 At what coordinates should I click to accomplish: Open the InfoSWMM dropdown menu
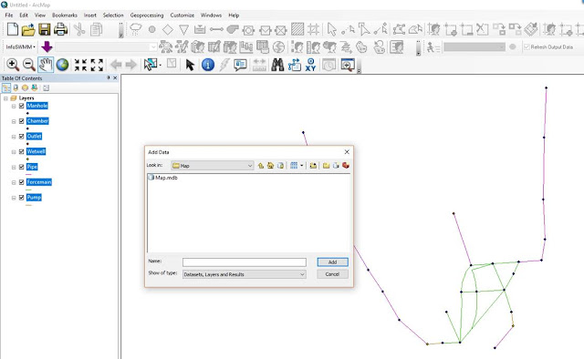pos(21,46)
